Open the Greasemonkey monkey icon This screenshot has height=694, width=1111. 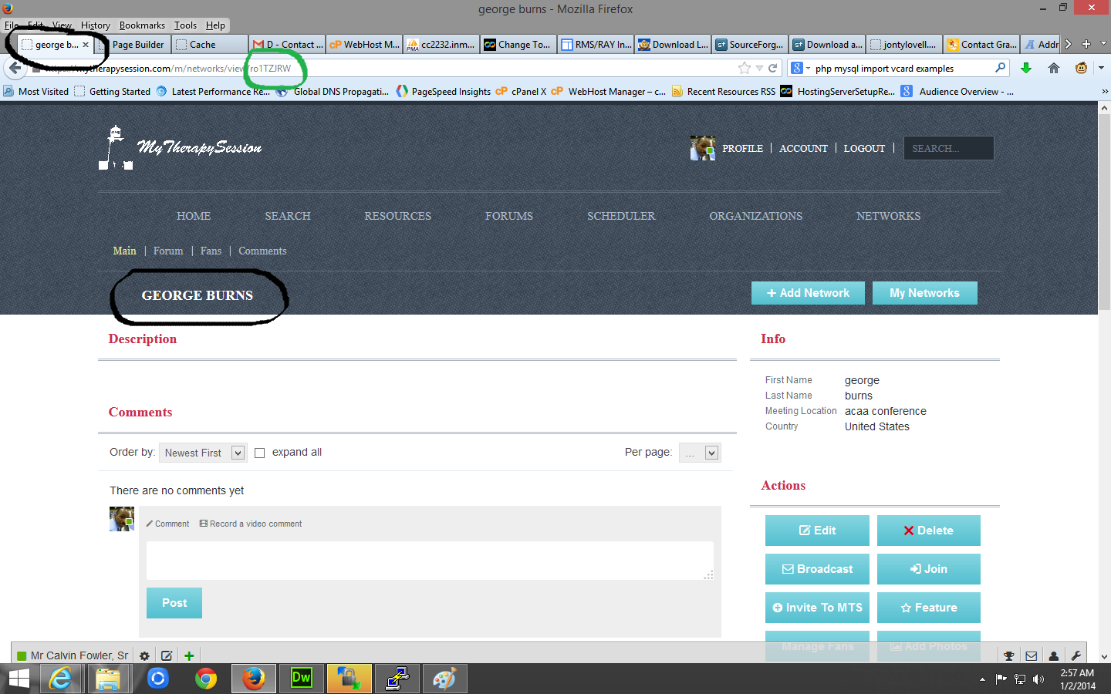[x=1081, y=68]
